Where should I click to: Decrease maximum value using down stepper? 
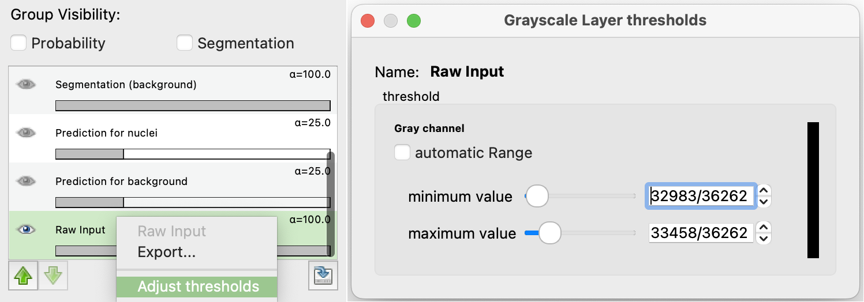coord(764,238)
